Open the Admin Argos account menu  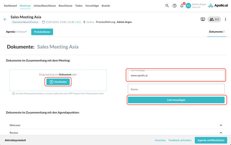[199, 6]
